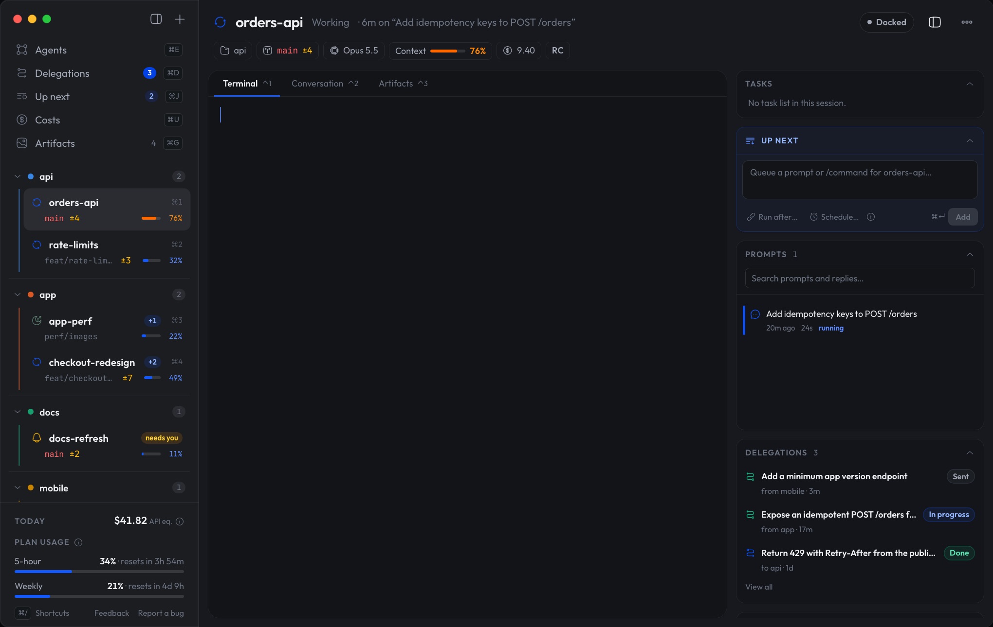Image resolution: width=993 pixels, height=627 pixels.
Task: Switch to the Terminal tab
Action: pyautogui.click(x=247, y=84)
